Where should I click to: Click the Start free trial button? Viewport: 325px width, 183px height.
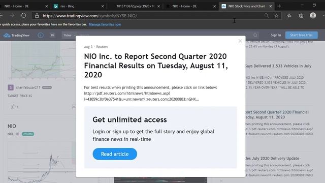coord(301,35)
